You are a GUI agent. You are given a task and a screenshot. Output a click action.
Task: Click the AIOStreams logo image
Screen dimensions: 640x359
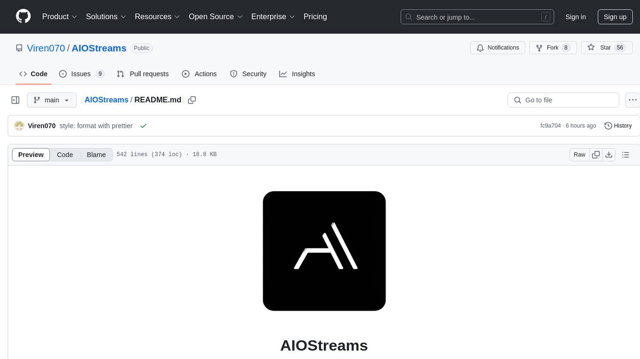tap(324, 251)
